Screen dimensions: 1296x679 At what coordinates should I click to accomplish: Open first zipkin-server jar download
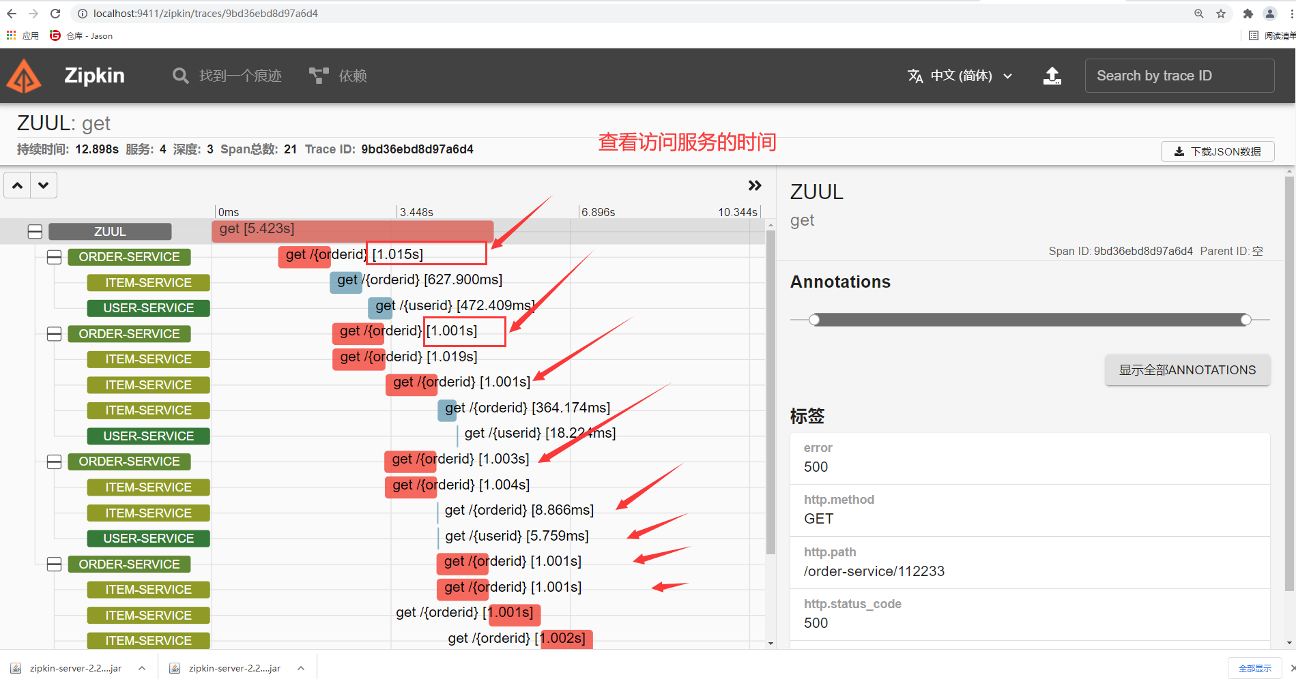(67, 668)
